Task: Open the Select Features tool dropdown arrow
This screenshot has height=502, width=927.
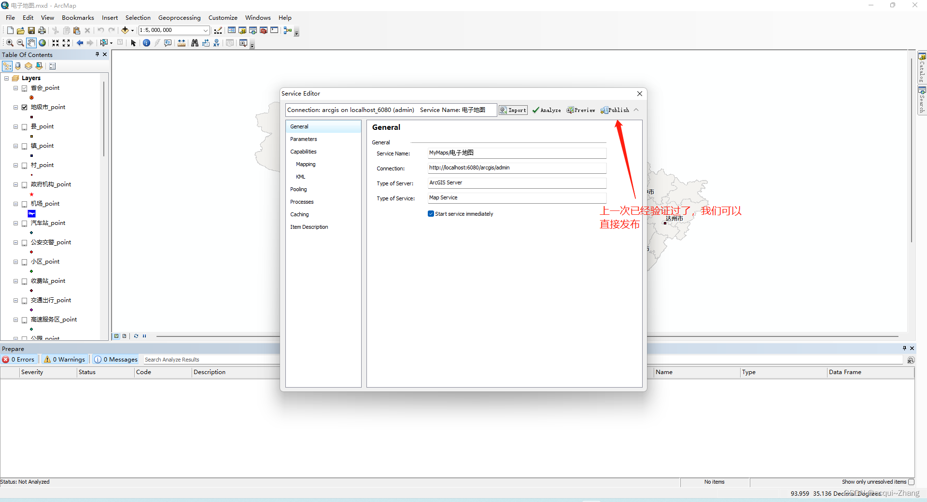Action: click(x=111, y=43)
